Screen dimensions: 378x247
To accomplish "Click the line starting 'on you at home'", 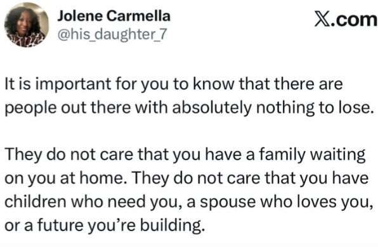I will tap(186, 179).
